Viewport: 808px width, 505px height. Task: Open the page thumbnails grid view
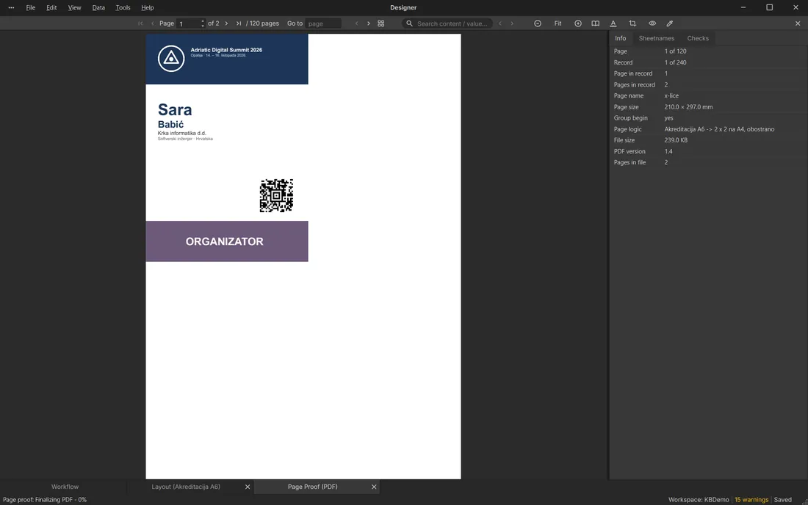pyautogui.click(x=380, y=23)
